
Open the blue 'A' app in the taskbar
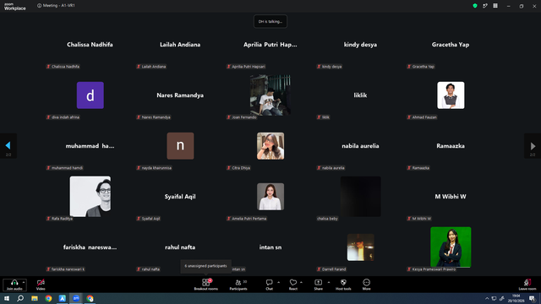62,298
